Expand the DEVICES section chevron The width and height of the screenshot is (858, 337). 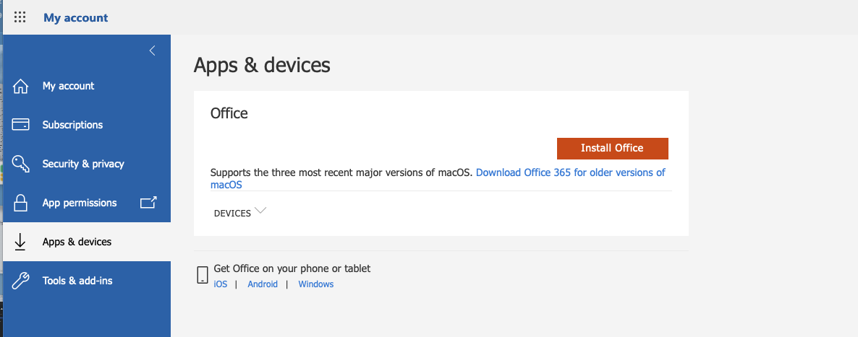click(x=260, y=211)
